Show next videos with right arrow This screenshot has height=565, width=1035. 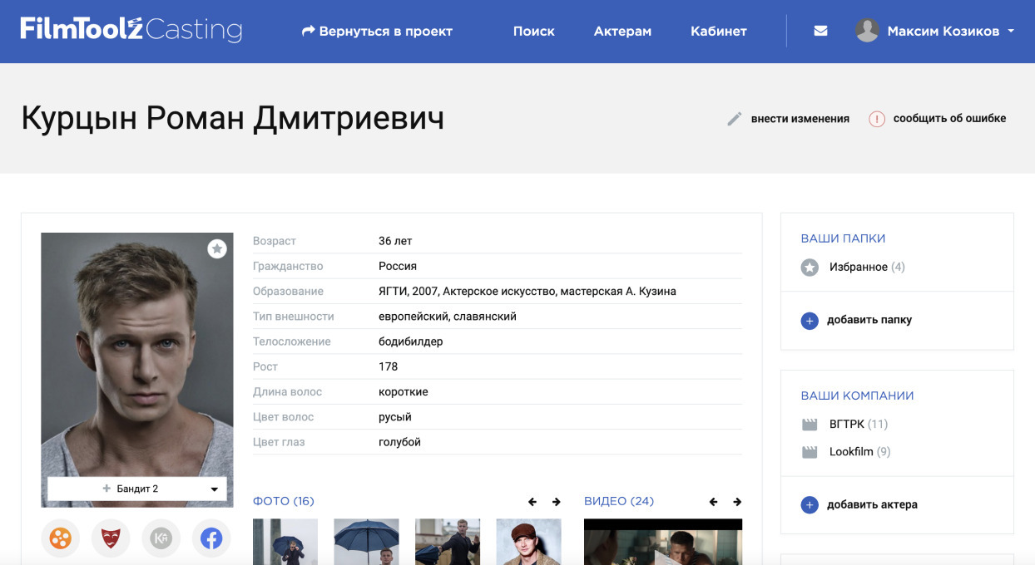[x=737, y=502]
